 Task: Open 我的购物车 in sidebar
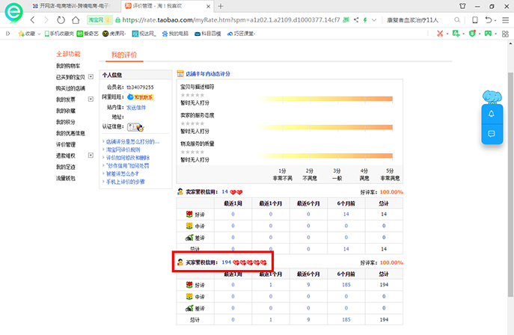(x=68, y=66)
